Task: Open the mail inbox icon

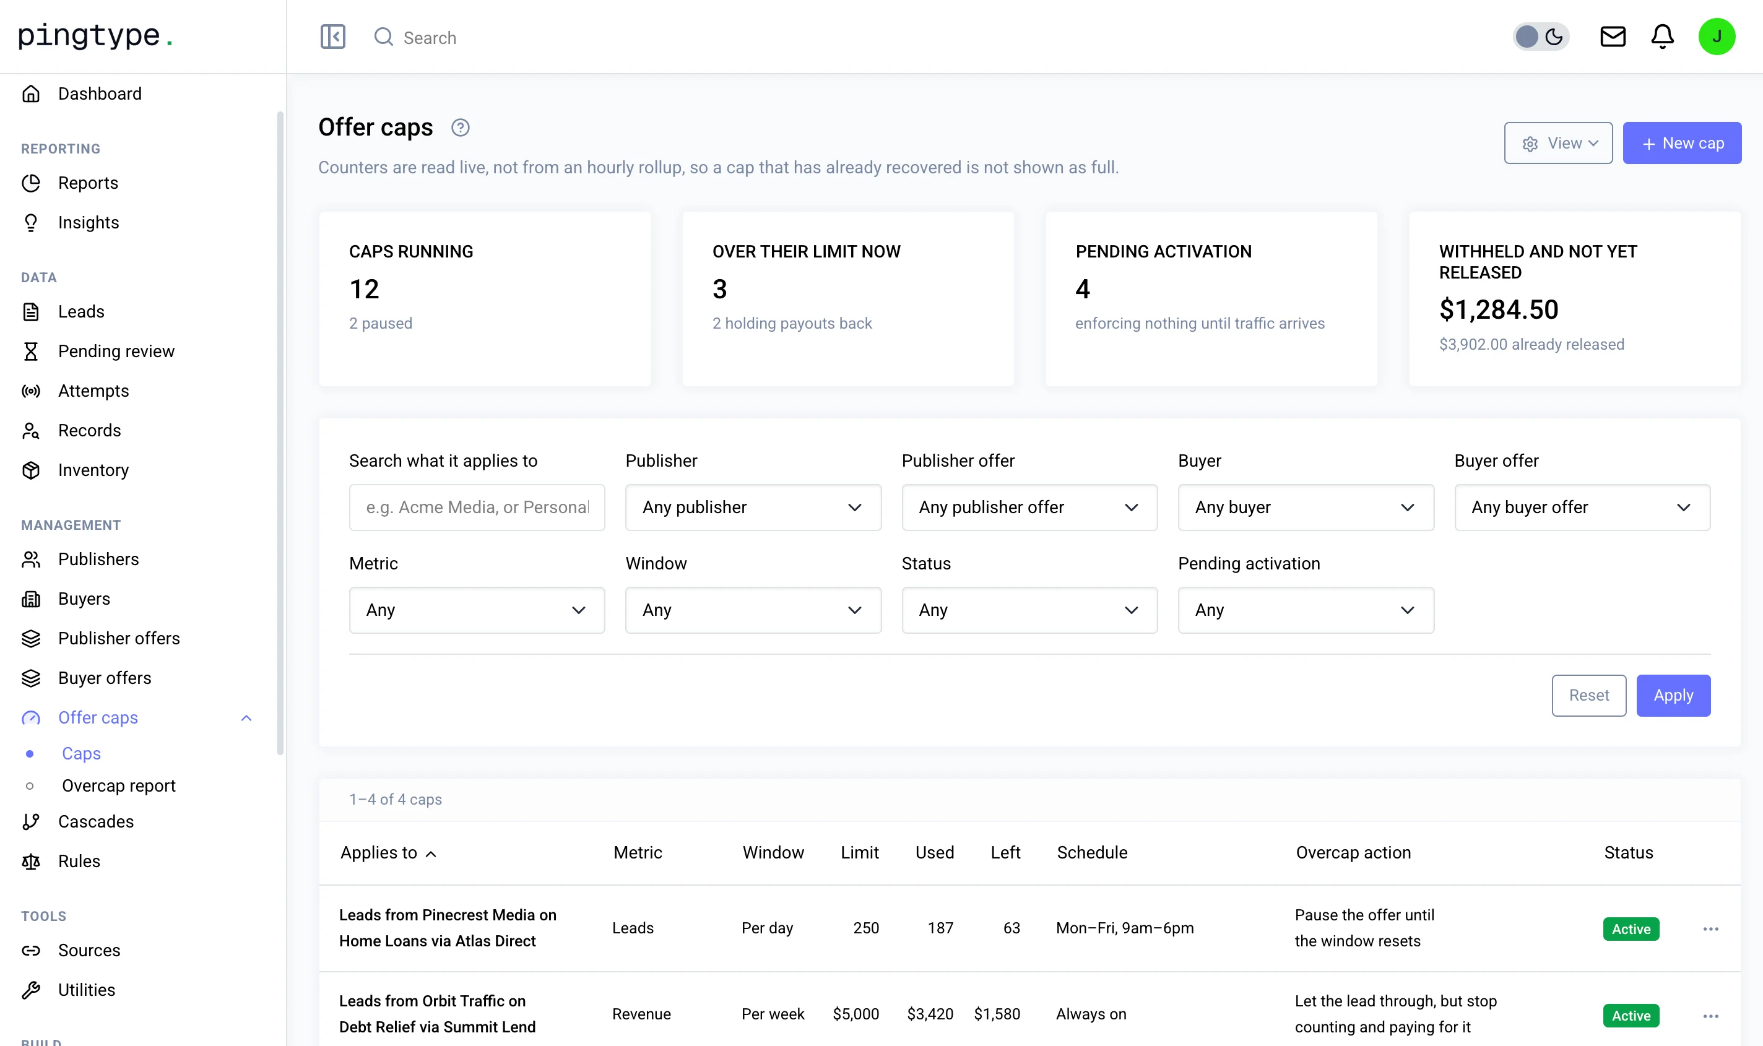Action: tap(1612, 37)
